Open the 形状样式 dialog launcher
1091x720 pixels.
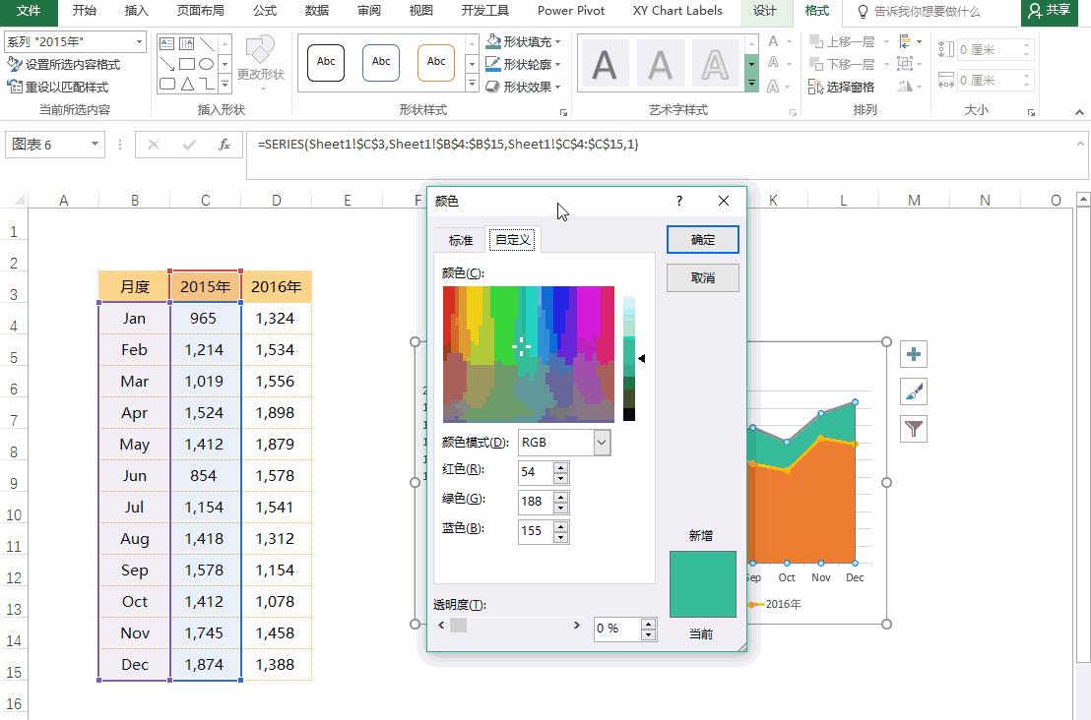pos(563,112)
